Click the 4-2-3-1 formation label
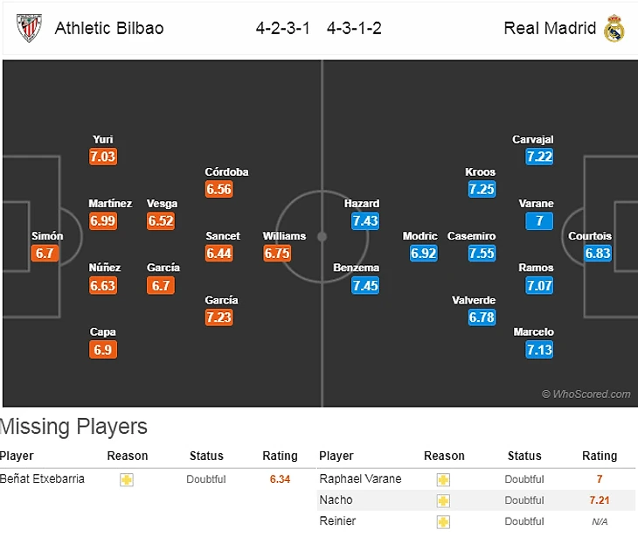The image size is (638, 537). click(283, 28)
